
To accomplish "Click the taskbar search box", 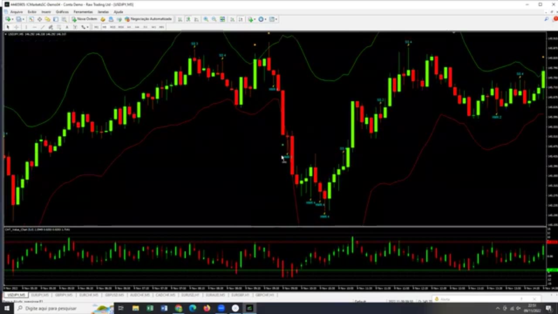I will 63,308.
